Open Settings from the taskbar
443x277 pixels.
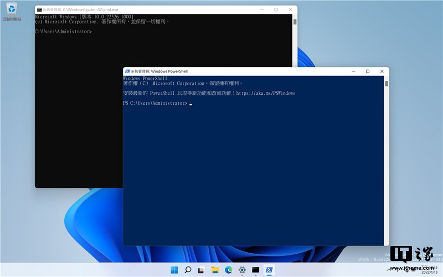[x=242, y=270]
